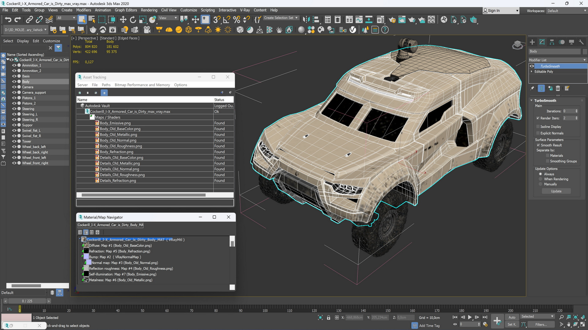Click the Undo arrow icon
This screenshot has height=330, width=588.
click(8, 20)
